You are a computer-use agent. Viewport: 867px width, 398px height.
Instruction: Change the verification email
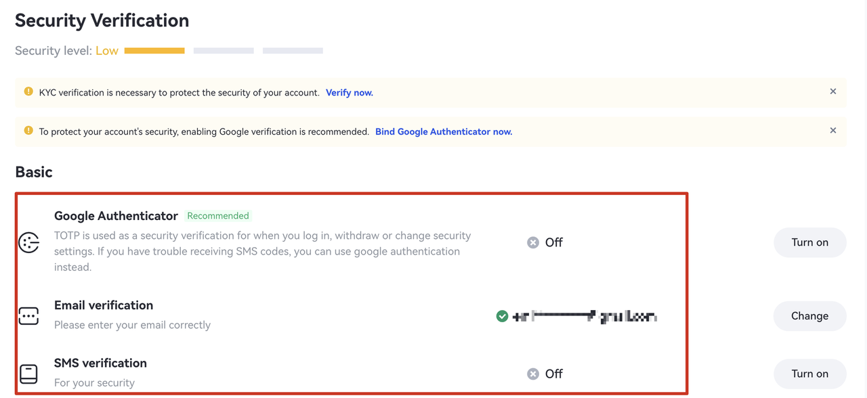[x=809, y=316]
